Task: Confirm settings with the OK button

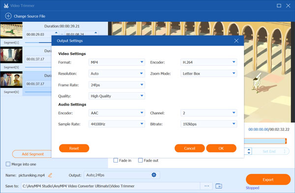Action: click(x=221, y=148)
